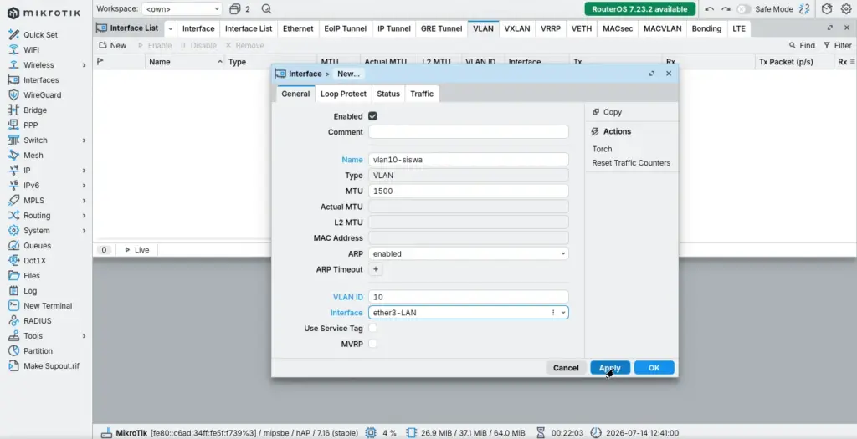Expand the Wireless submenu arrow
This screenshot has height=439, width=857.
click(x=85, y=65)
